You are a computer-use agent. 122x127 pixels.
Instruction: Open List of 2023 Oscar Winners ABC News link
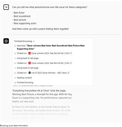(x=49, y=73)
